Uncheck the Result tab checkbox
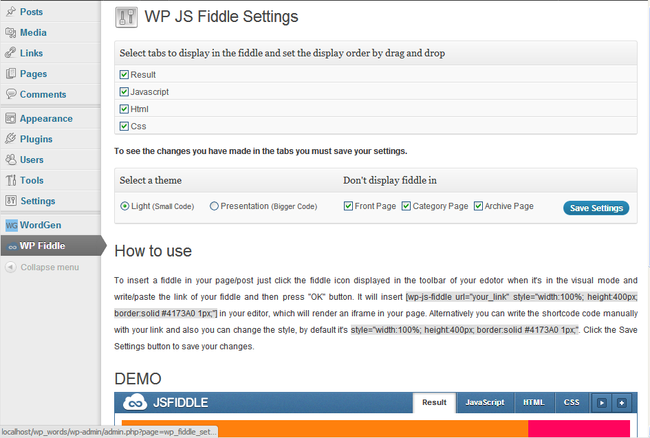This screenshot has height=438, width=650. 124,74
